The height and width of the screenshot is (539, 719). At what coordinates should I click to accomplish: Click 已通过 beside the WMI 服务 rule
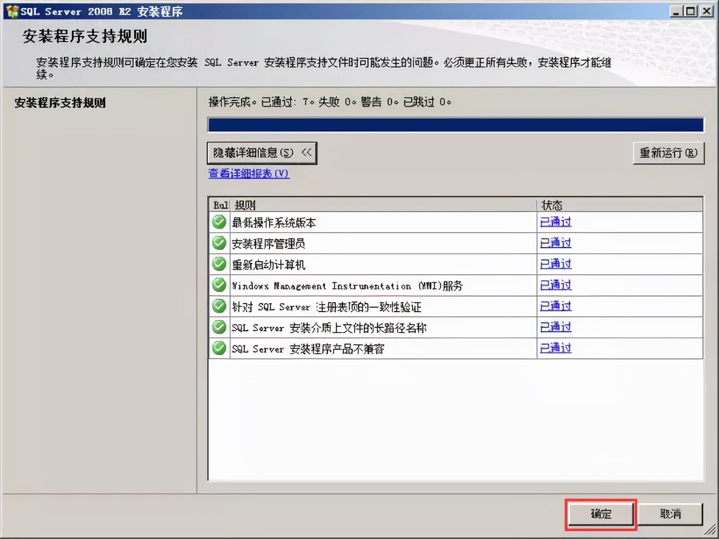pos(555,285)
